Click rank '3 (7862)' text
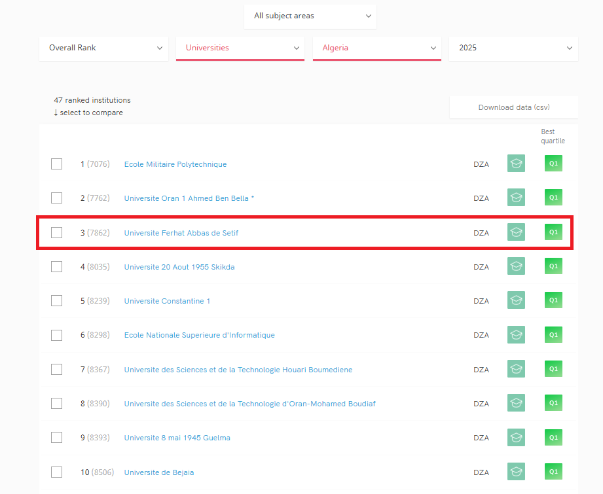The width and height of the screenshot is (603, 494). tap(95, 232)
